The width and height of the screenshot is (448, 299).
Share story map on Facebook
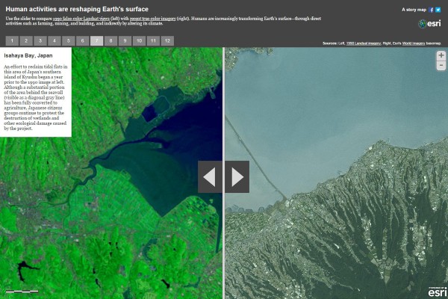point(432,10)
